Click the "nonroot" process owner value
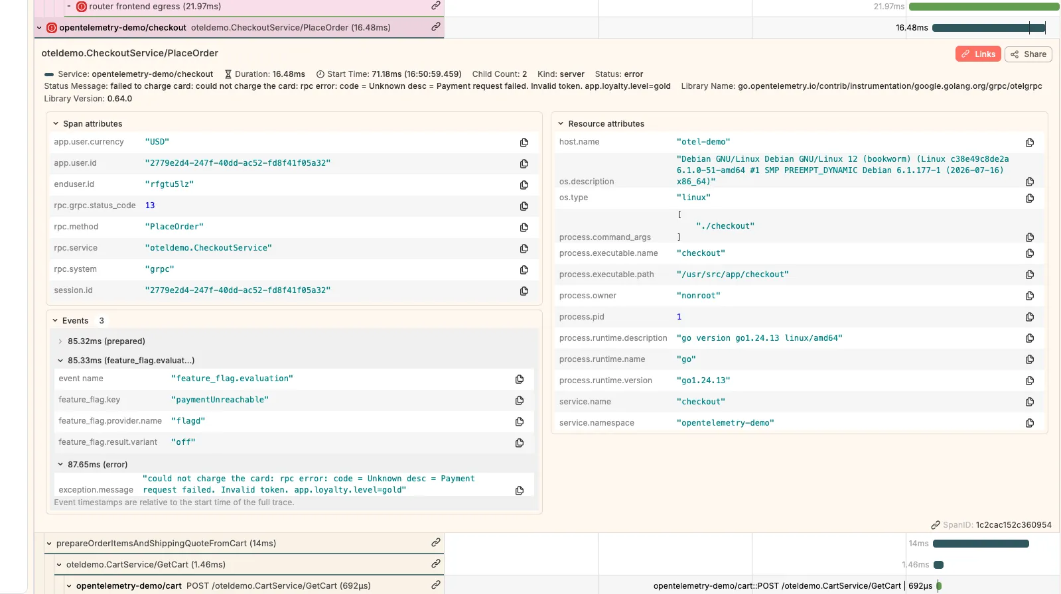 pyautogui.click(x=698, y=296)
